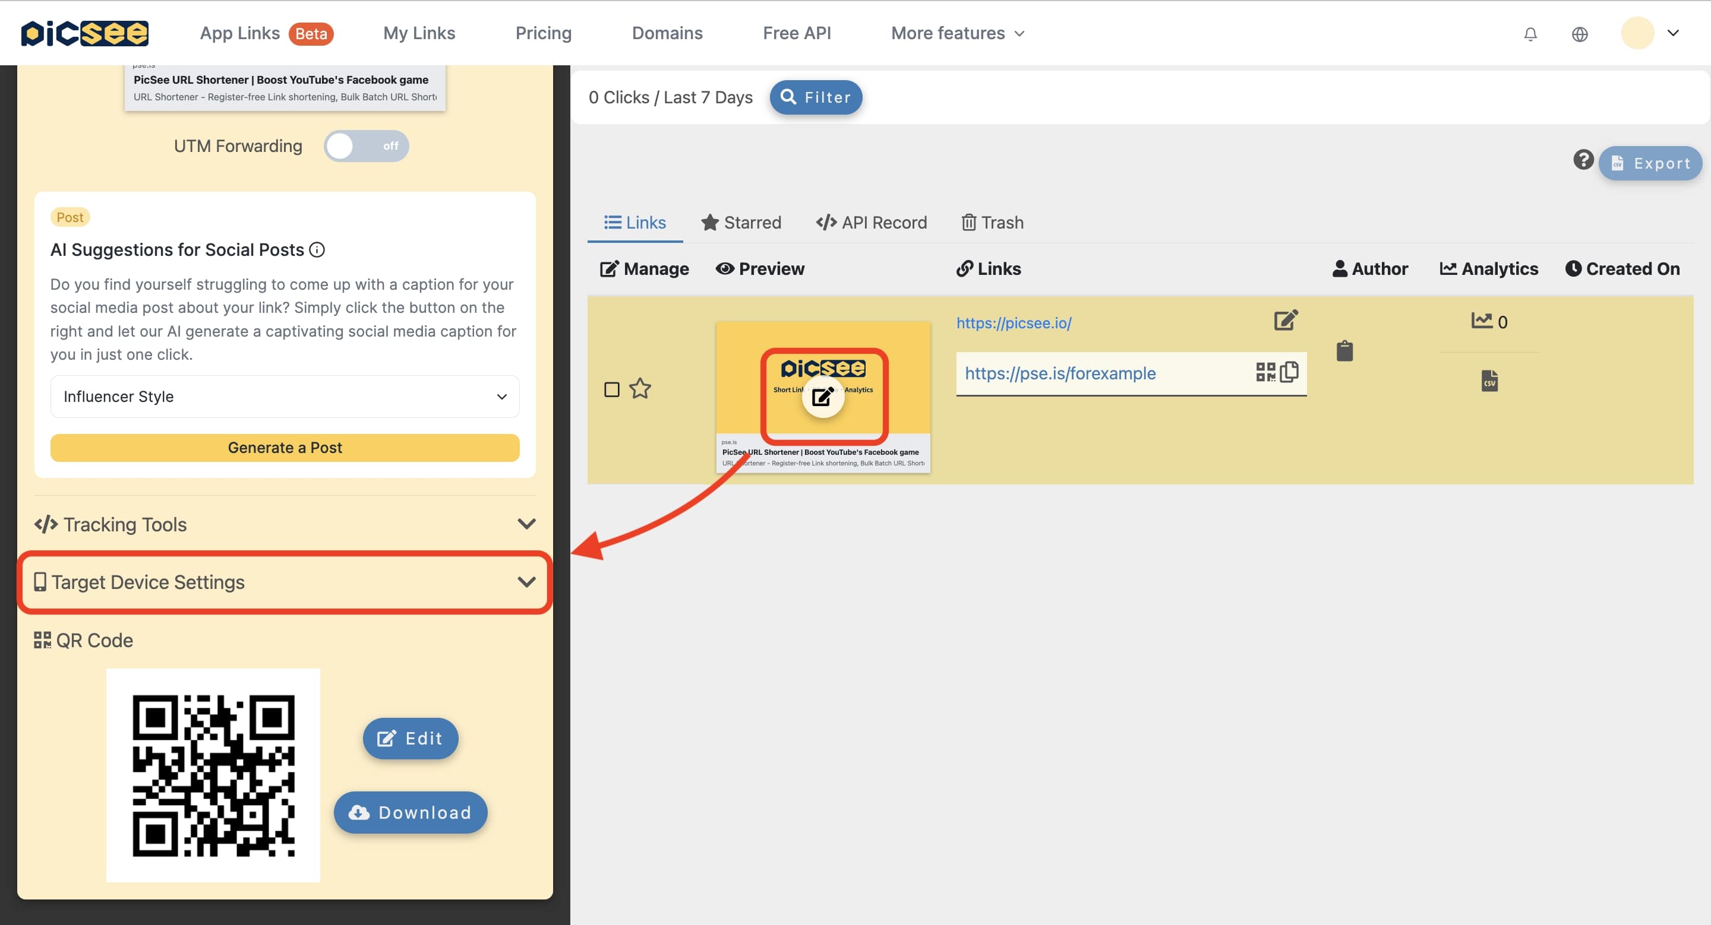Switch to the API Record tab
Image resolution: width=1711 pixels, height=925 pixels.
(872, 222)
